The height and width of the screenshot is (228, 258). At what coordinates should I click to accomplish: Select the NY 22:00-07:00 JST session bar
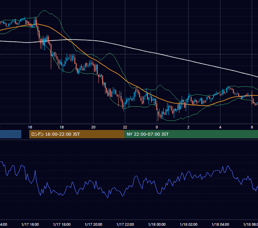191,134
